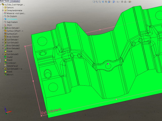Select Fillet5 in the feature tree
The image size is (162, 121).
[9, 72]
